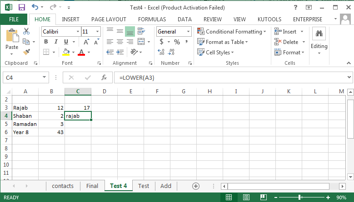Click the Paste button
This screenshot has height=202, width=354.
click(12, 40)
